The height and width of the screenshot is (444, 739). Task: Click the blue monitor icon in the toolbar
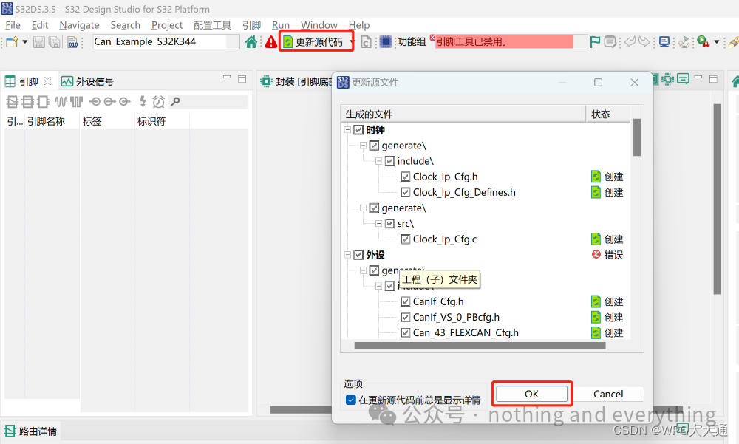click(x=664, y=42)
